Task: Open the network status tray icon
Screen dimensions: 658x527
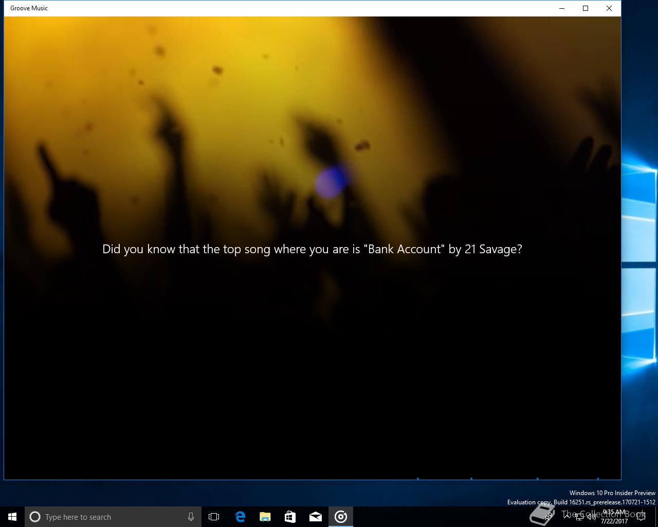Action: tap(579, 516)
